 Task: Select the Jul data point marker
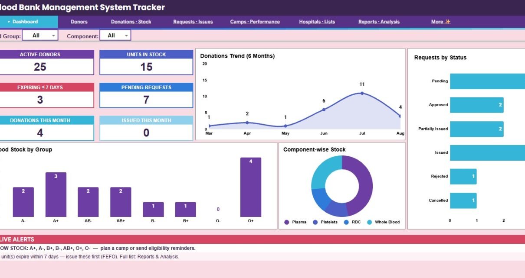pyautogui.click(x=362, y=93)
